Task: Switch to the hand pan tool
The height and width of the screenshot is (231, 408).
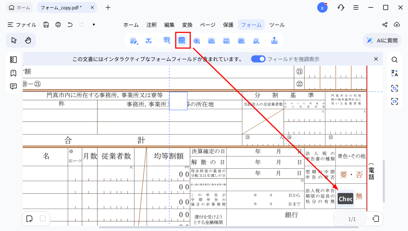Action: coord(28,40)
